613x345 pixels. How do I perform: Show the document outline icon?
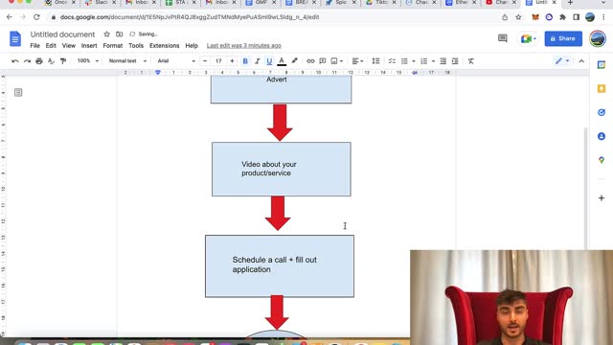[18, 92]
